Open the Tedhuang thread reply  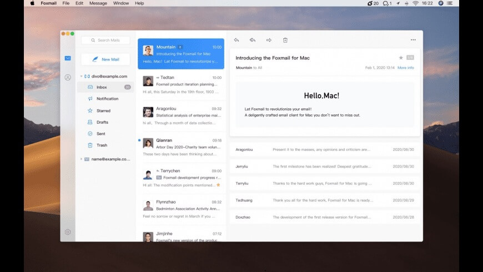point(325,200)
